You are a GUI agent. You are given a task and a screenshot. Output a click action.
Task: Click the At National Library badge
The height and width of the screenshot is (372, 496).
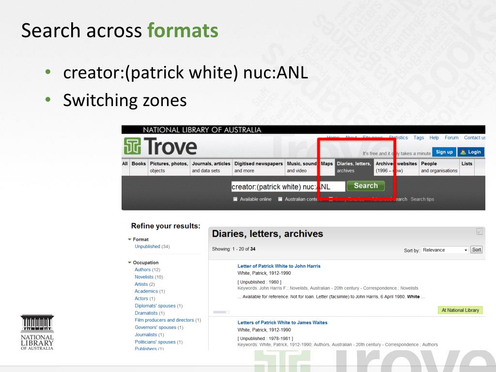click(460, 310)
